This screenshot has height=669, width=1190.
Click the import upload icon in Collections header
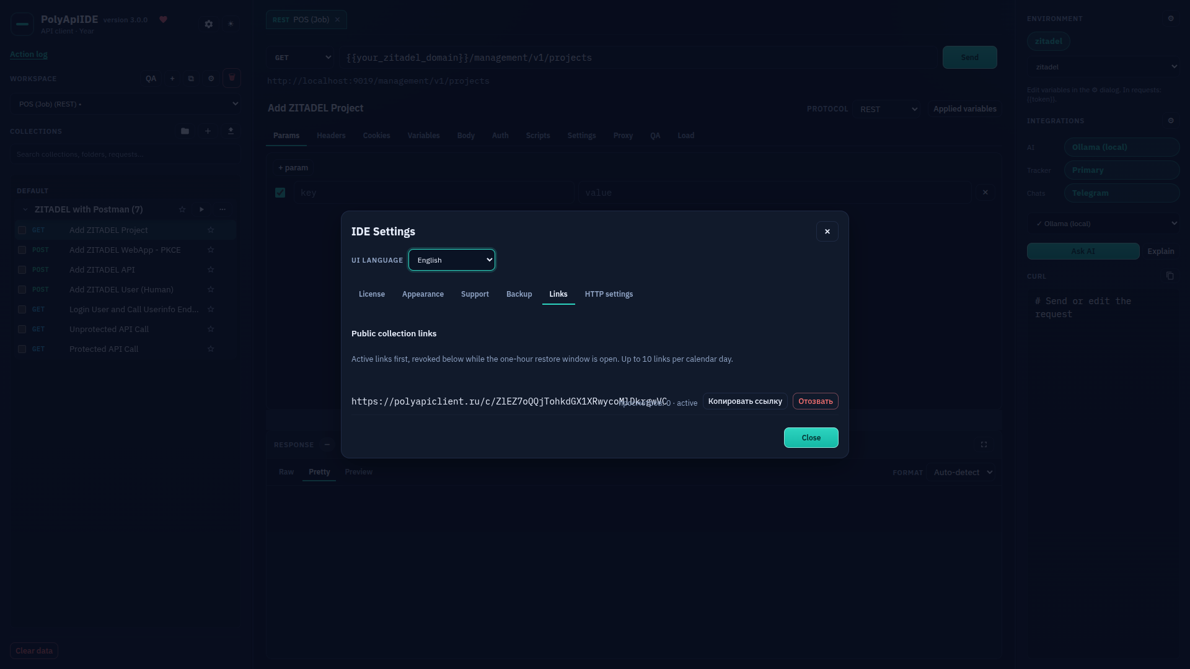[x=231, y=131]
